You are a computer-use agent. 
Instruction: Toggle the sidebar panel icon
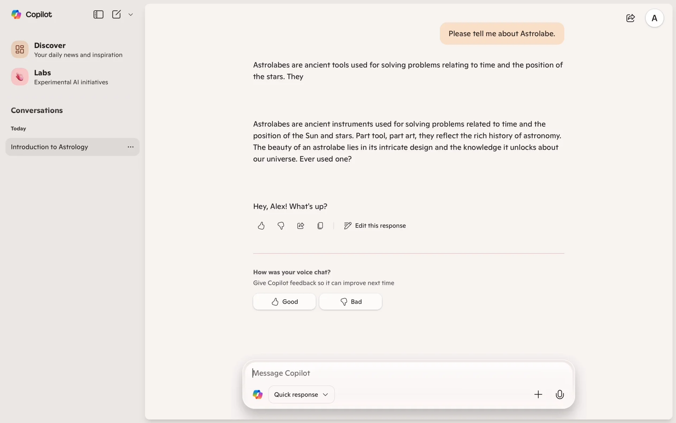coord(98,14)
